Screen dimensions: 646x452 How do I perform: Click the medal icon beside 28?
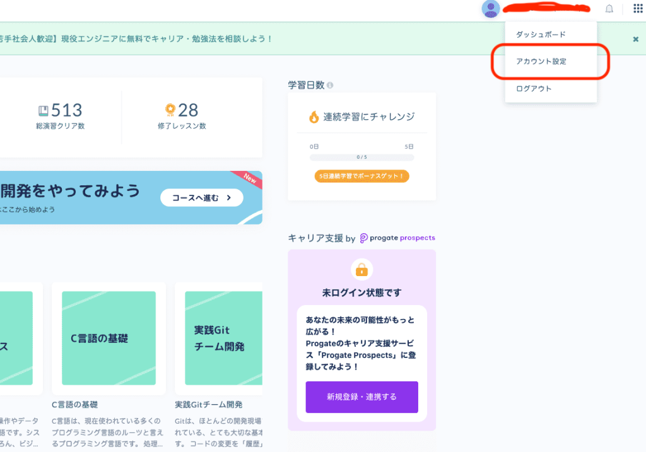tap(169, 110)
